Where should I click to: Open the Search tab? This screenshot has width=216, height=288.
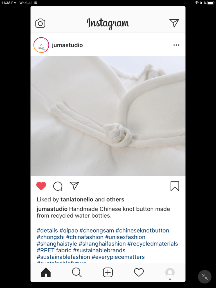[77, 272]
